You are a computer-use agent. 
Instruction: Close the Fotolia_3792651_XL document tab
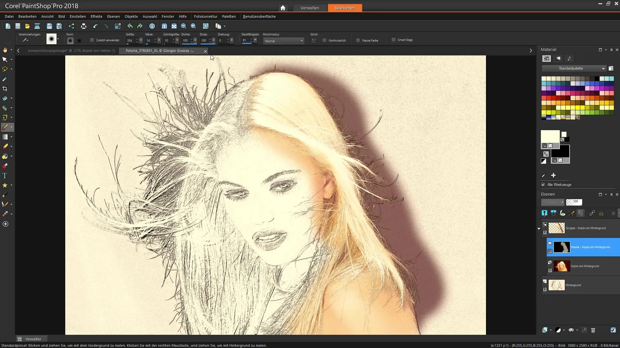point(205,51)
